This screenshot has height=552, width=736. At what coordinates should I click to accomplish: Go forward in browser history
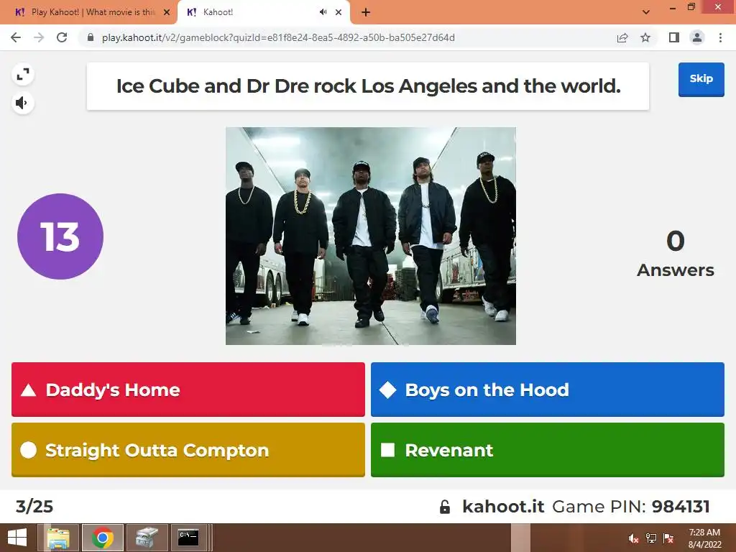[x=39, y=37]
